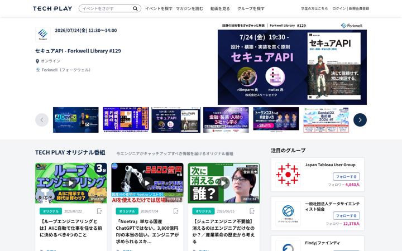The height and width of the screenshot is (251, 402).
Task: Select the PMの責任範囲 carousel thumbnail
Action: (x=126, y=120)
